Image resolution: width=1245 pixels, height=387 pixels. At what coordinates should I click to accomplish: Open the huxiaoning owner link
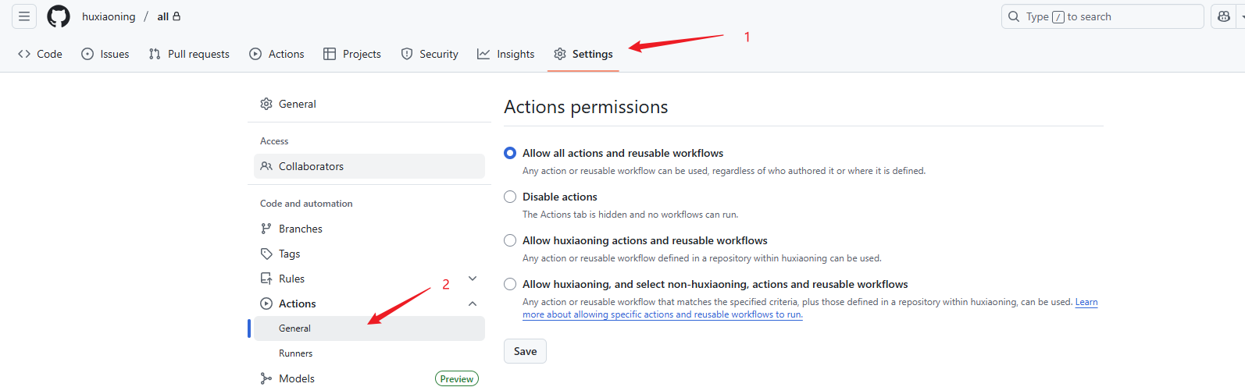tap(109, 16)
